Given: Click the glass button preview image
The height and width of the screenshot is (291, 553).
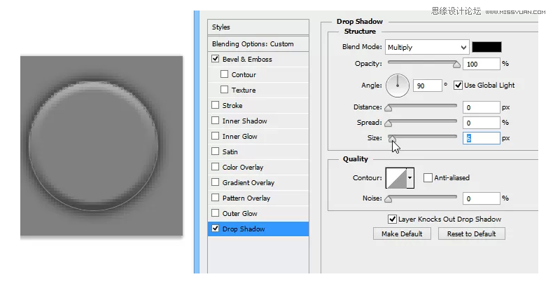Looking at the screenshot, I should tap(102, 145).
